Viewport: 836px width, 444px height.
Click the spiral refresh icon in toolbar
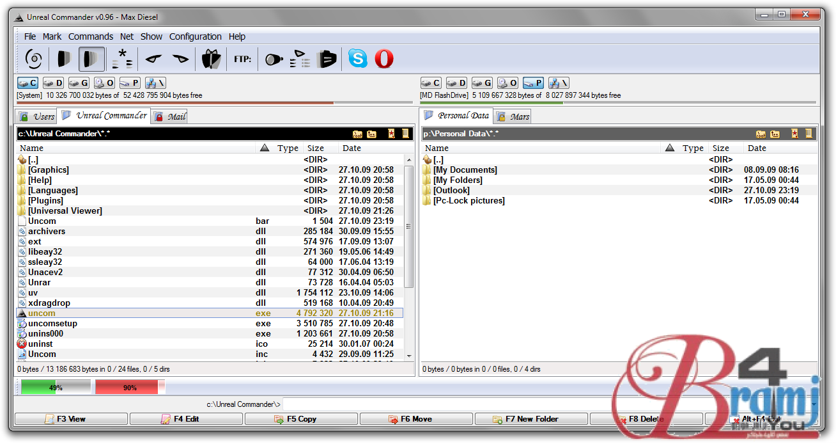point(33,59)
